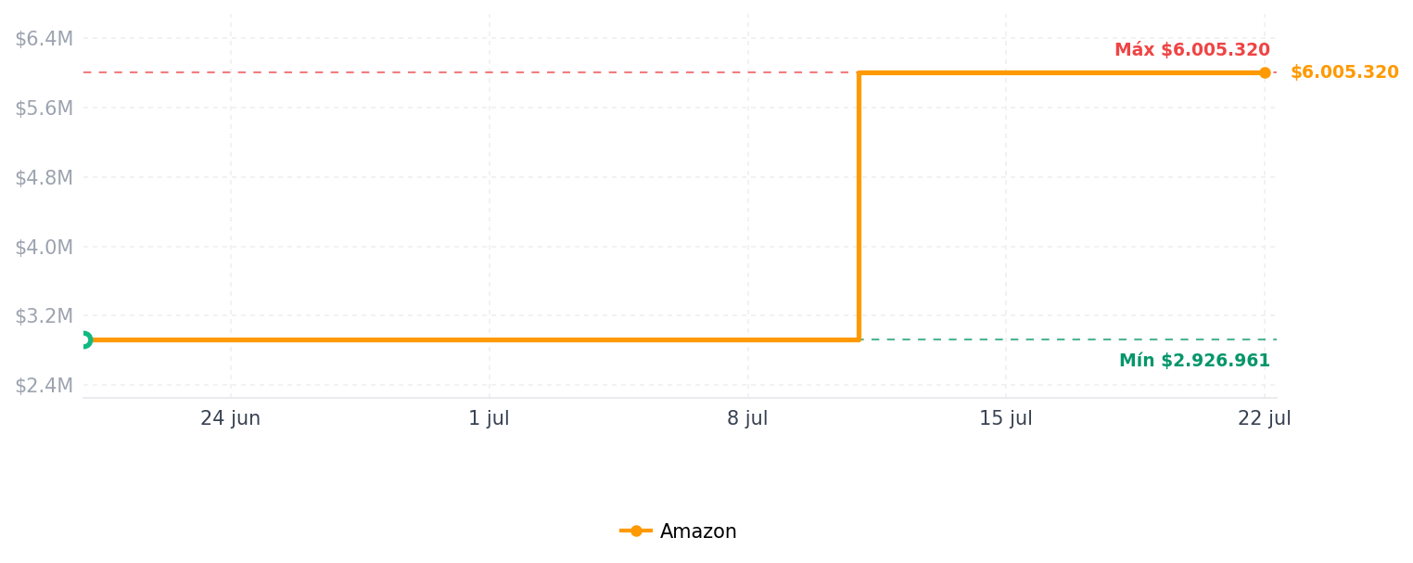Click the Máx $6.005.320 label
Screen dimensions: 1413x563
[x=1192, y=50]
